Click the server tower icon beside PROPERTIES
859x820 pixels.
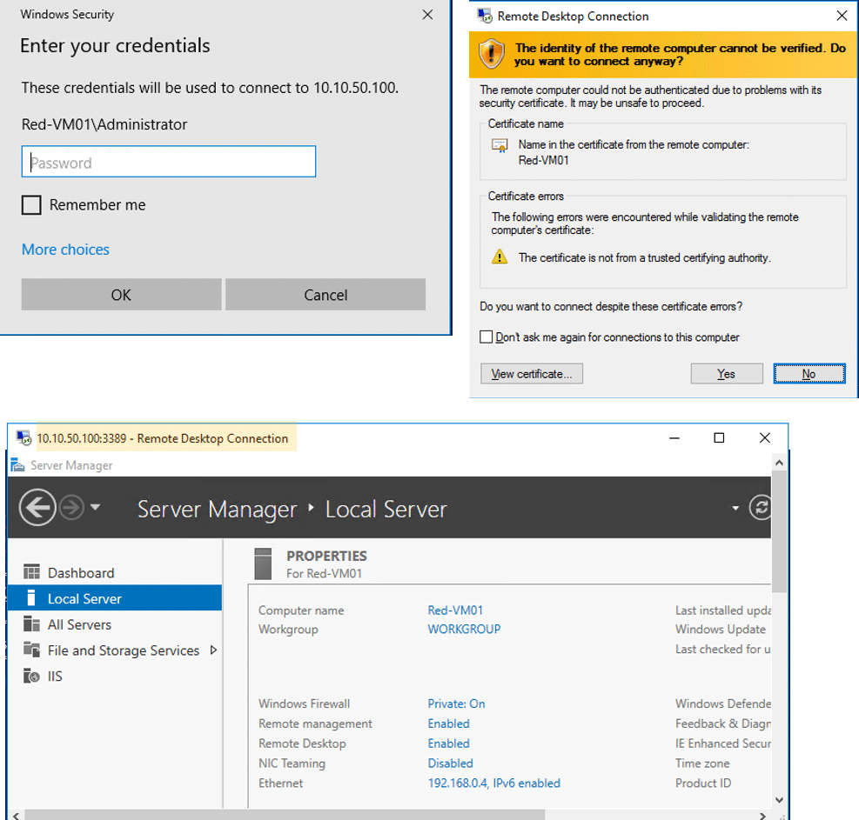pyautogui.click(x=263, y=563)
